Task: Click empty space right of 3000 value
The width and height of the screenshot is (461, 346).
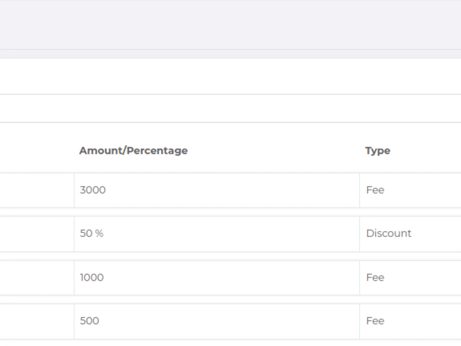Action: coord(232,190)
